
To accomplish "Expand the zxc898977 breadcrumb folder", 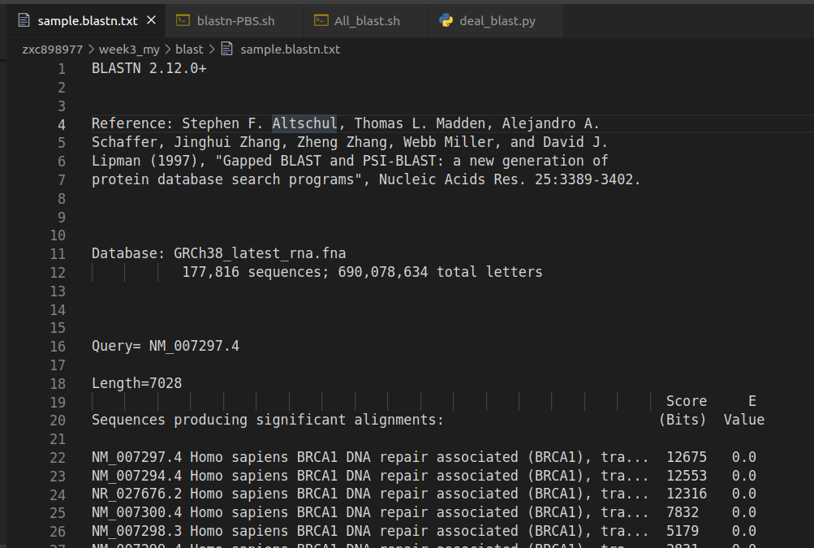I will click(x=52, y=49).
